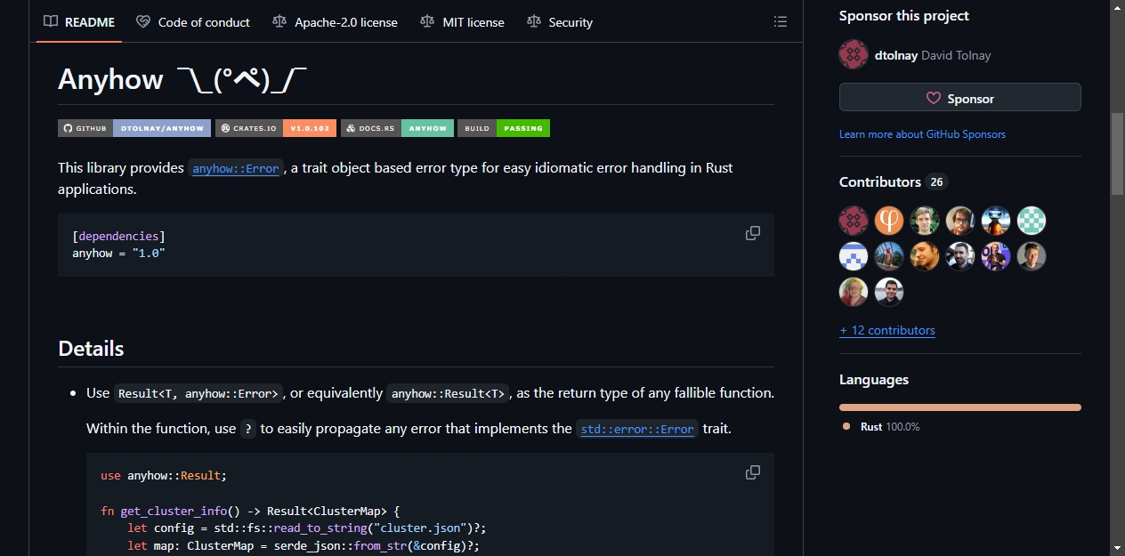
Task: Click the anyhow::Result<T> inline code
Action: coord(449,393)
